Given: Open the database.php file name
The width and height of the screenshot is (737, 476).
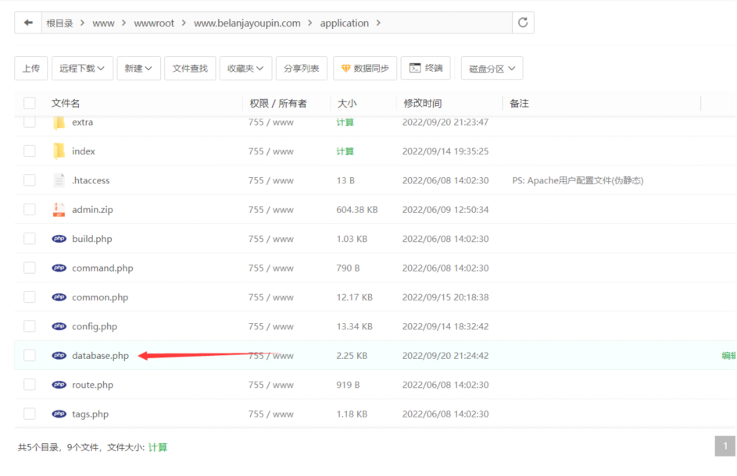Looking at the screenshot, I should pyautogui.click(x=100, y=355).
